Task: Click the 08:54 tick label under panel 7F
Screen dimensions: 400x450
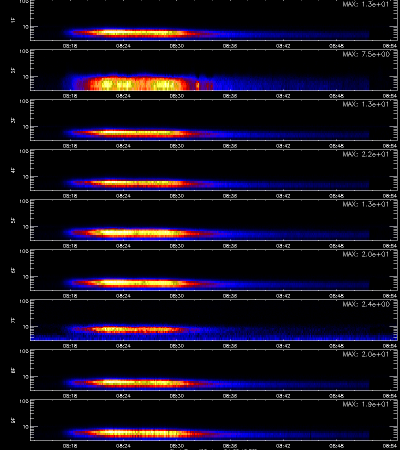Action: (389, 346)
